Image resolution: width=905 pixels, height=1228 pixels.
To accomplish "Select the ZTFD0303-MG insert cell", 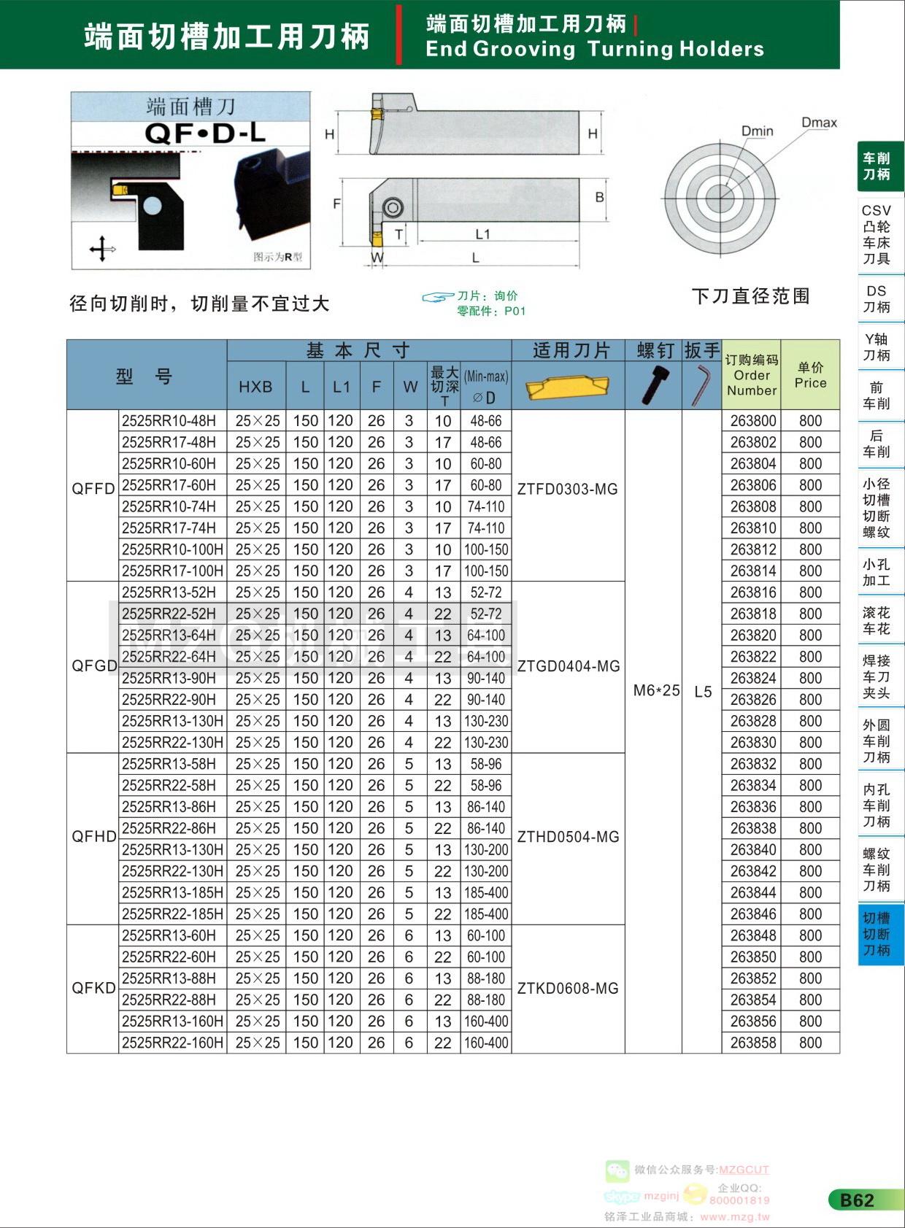I will click(567, 490).
